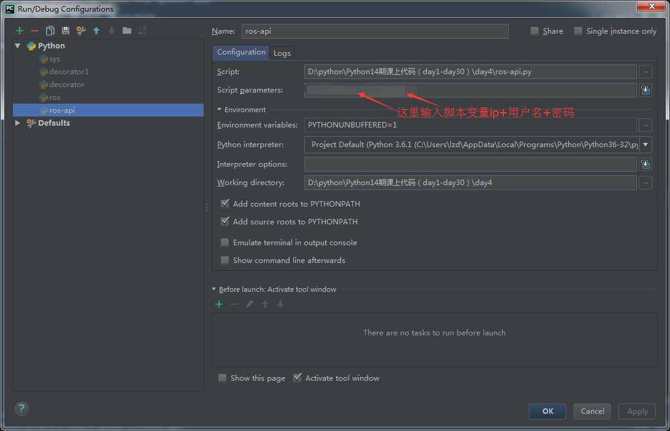
Task: Remove the selected before-launch task
Action: tap(234, 304)
